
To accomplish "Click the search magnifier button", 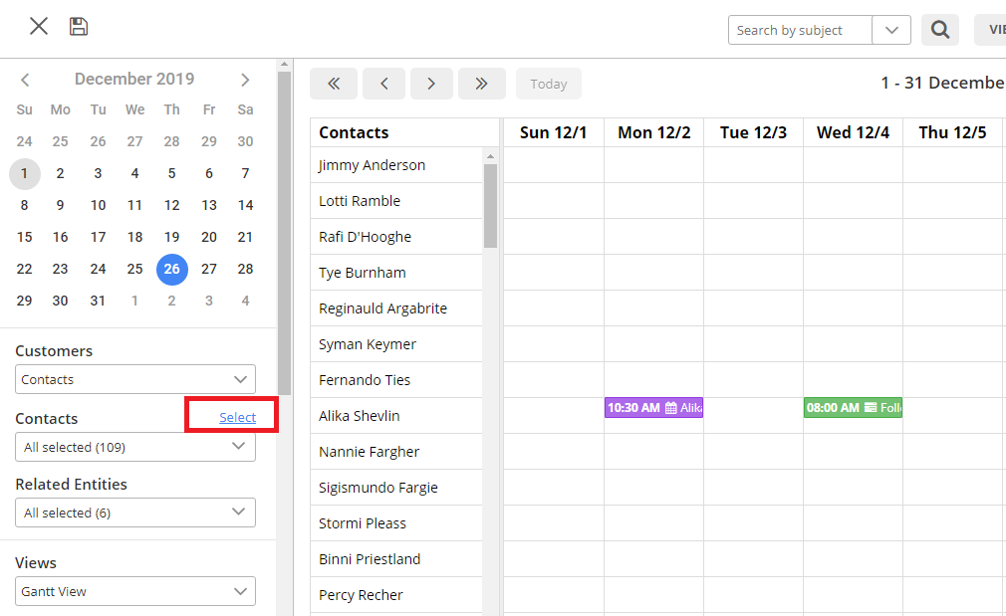I will (939, 30).
